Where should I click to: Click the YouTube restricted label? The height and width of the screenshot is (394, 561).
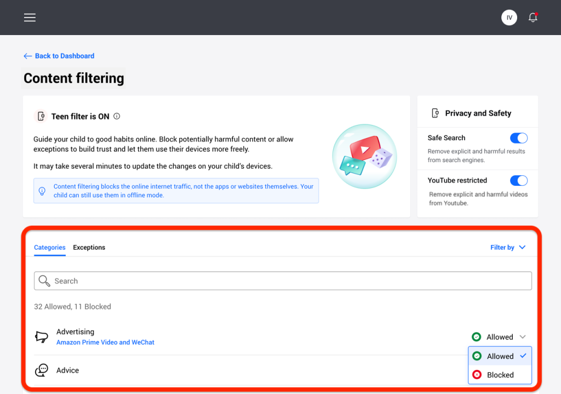[x=457, y=180]
